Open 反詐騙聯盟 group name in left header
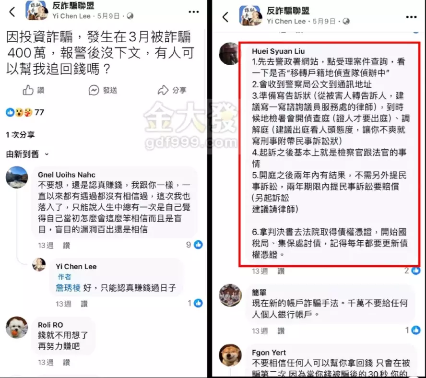 click(x=73, y=5)
